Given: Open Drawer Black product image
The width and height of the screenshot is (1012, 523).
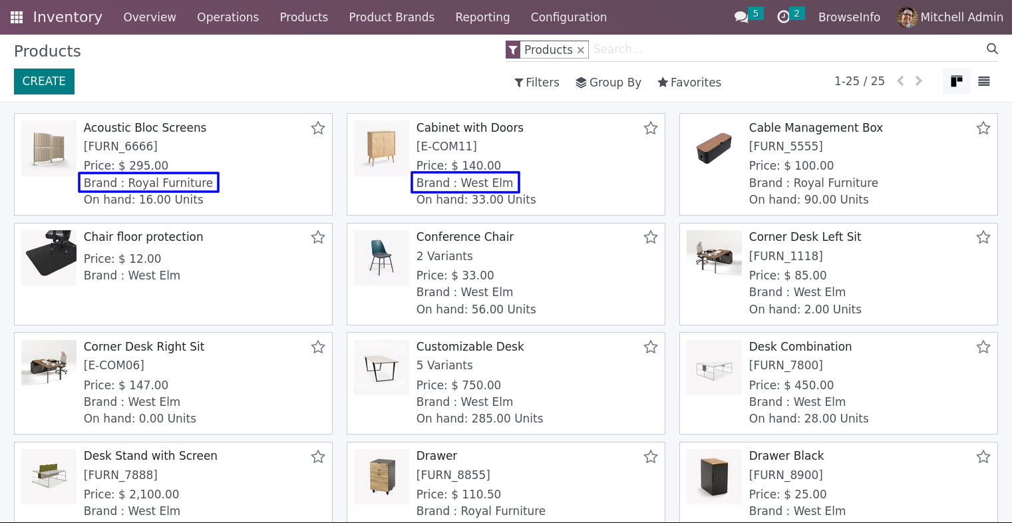Looking at the screenshot, I should (714, 476).
